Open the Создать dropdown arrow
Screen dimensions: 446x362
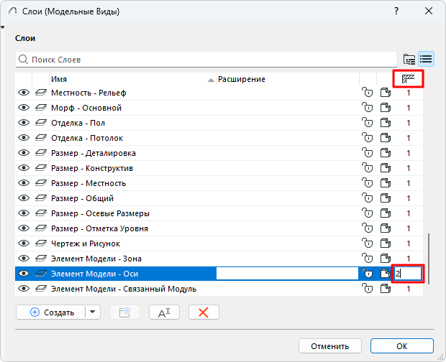pos(93,312)
